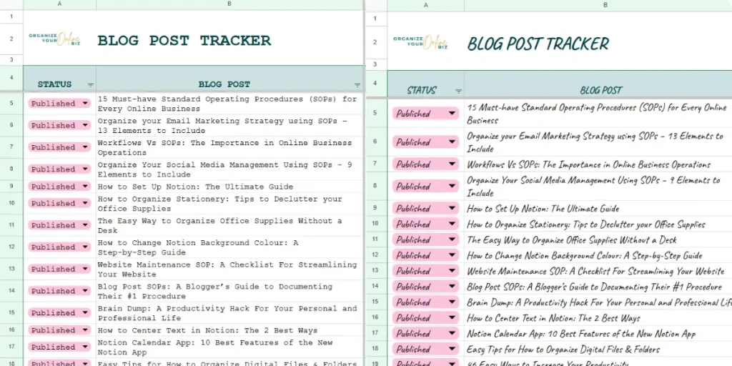
Task: Select 'How to Change Notion Background Colour' cell, right sheet
Action: pyautogui.click(x=598, y=255)
